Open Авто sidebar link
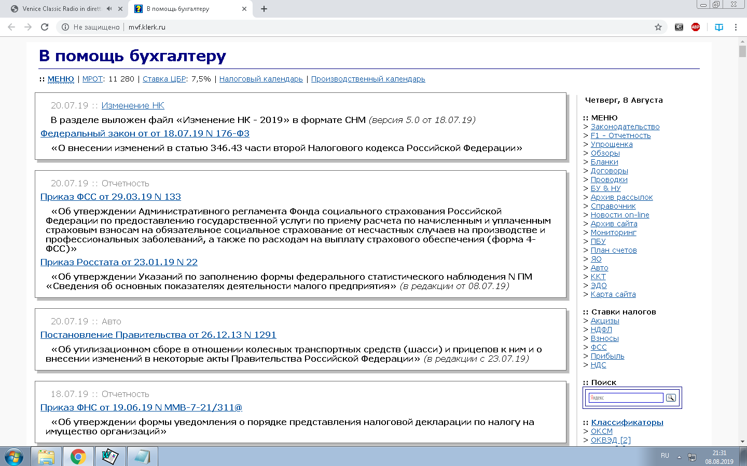This screenshot has height=466, width=747. coord(600,268)
